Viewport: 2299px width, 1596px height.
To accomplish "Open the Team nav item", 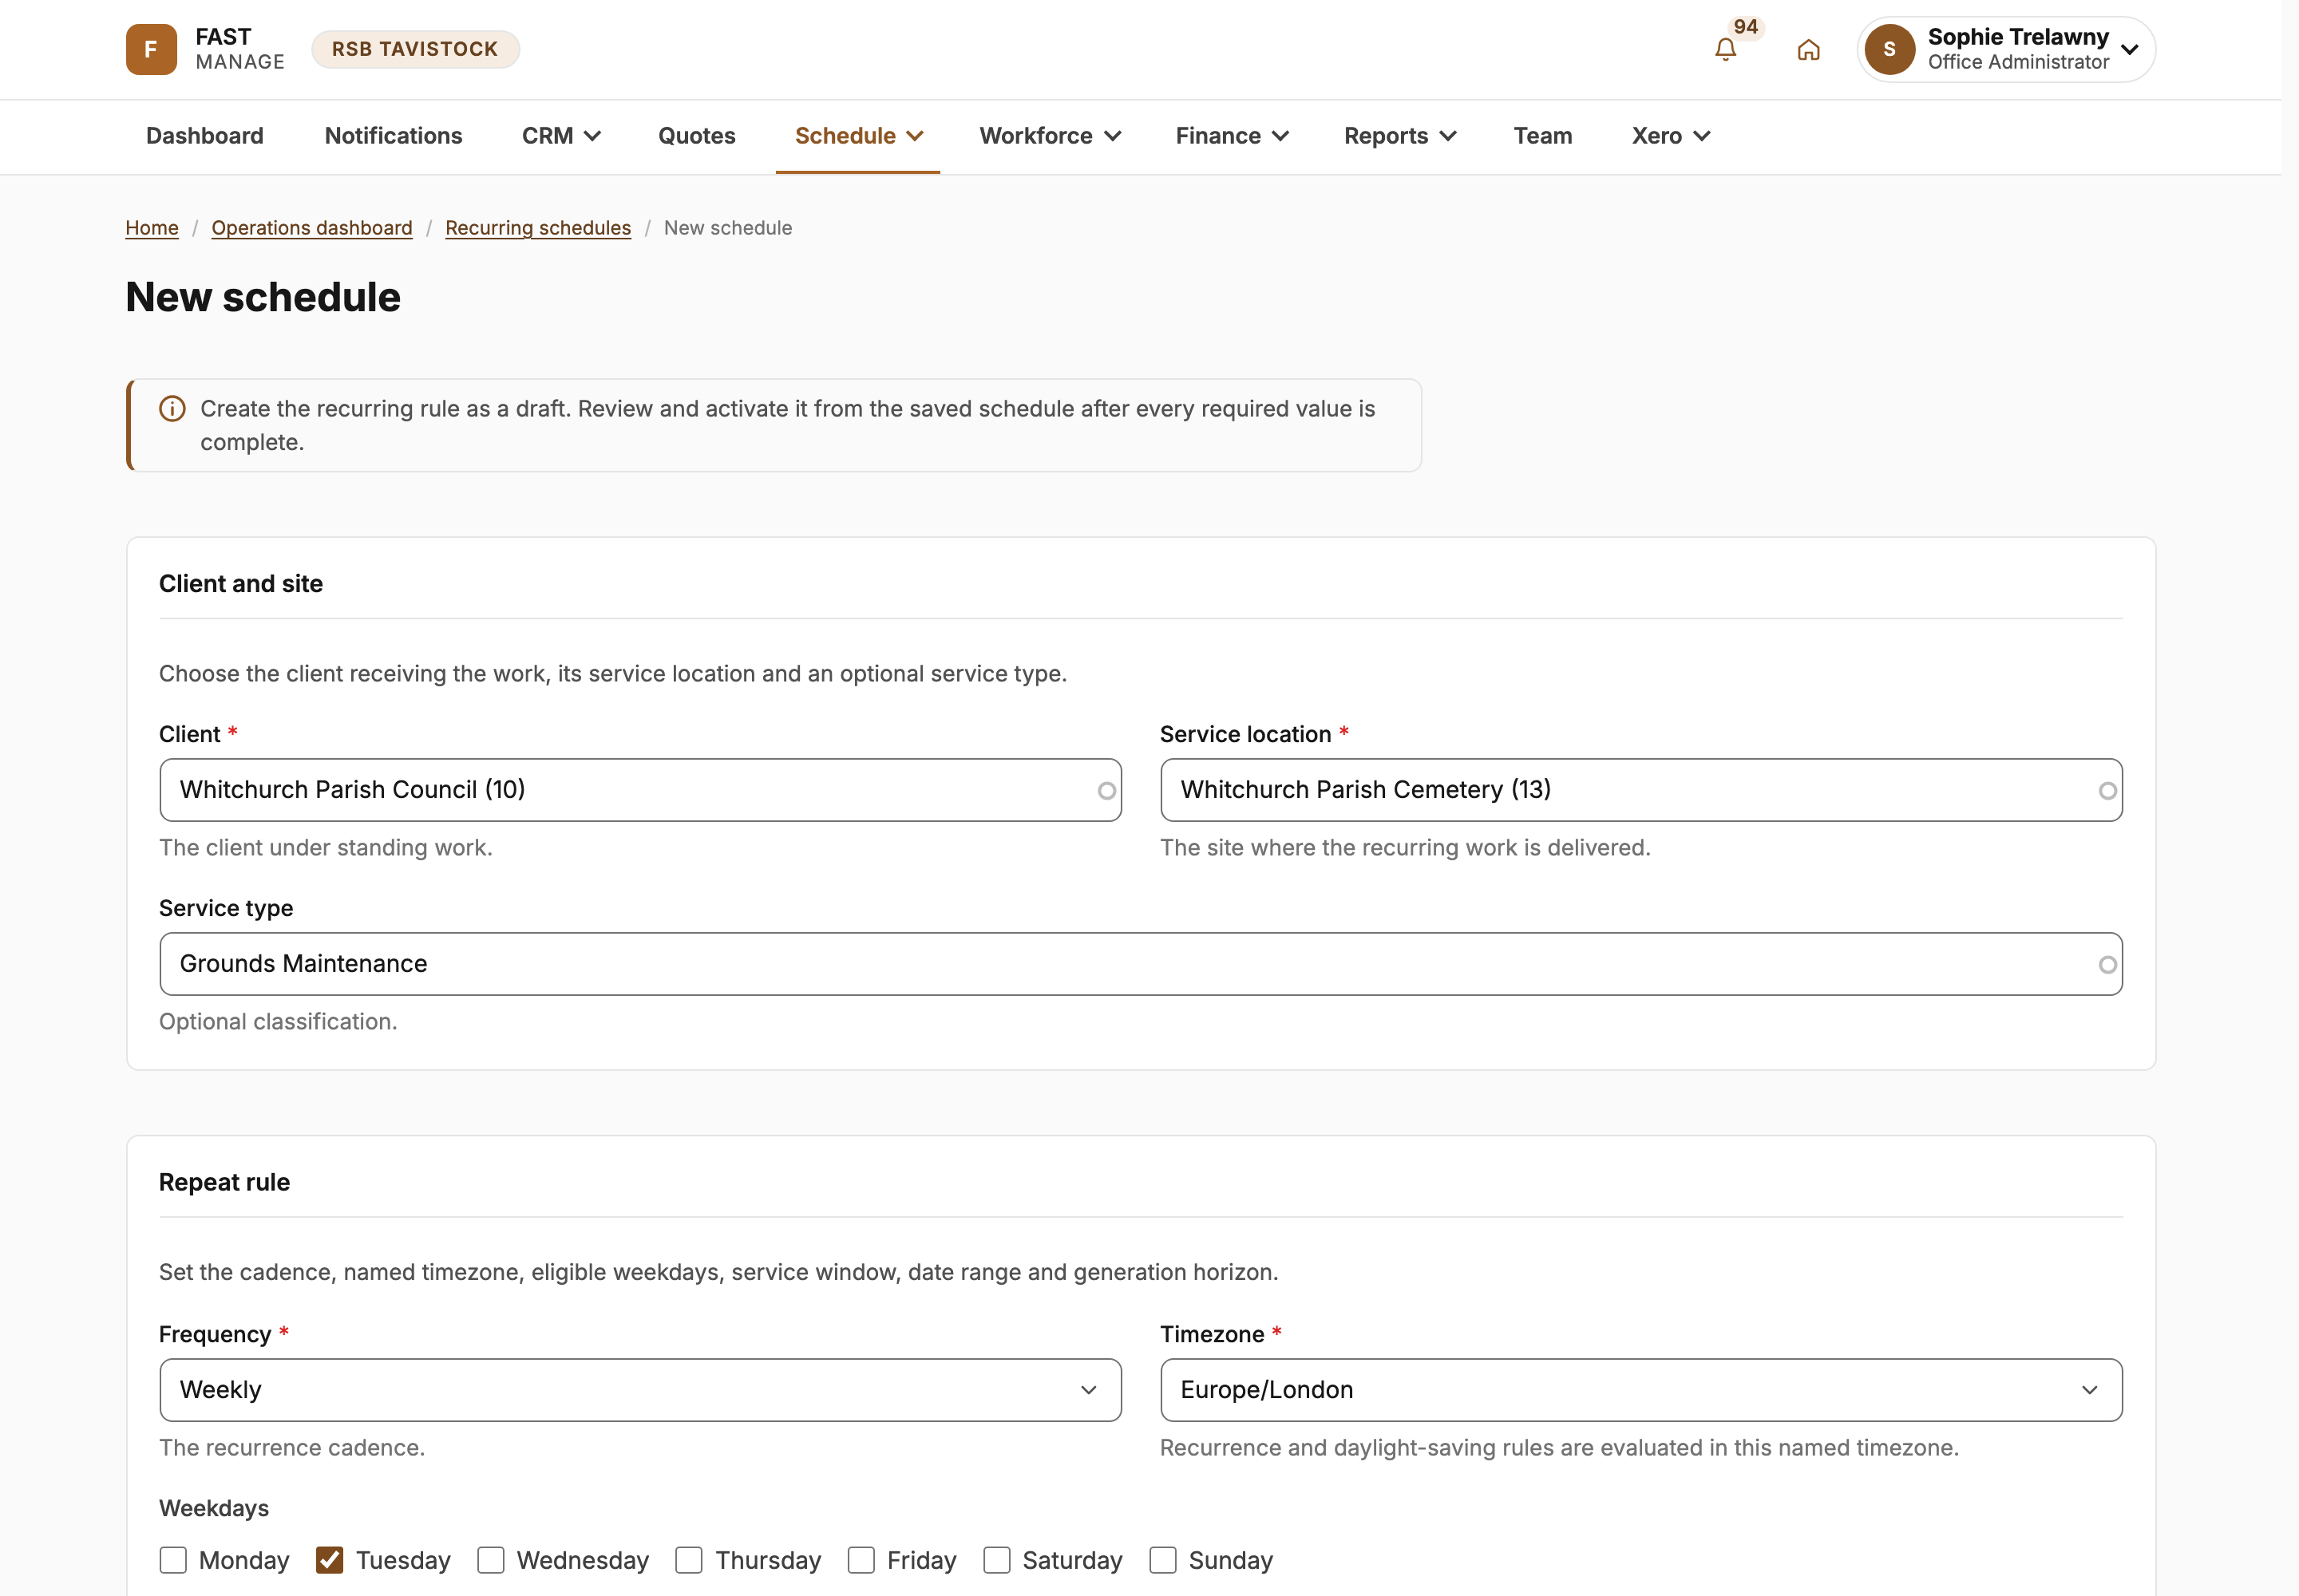I will point(1543,136).
